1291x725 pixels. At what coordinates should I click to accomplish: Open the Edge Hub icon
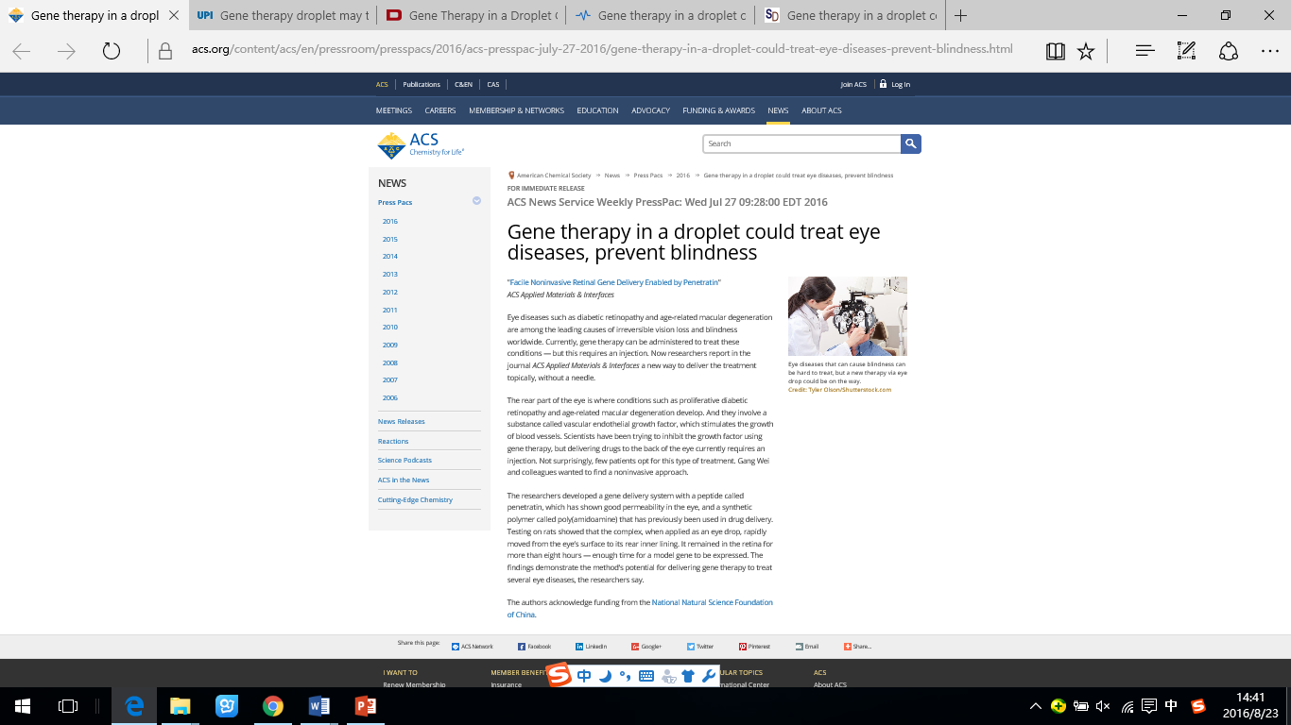pos(1145,52)
